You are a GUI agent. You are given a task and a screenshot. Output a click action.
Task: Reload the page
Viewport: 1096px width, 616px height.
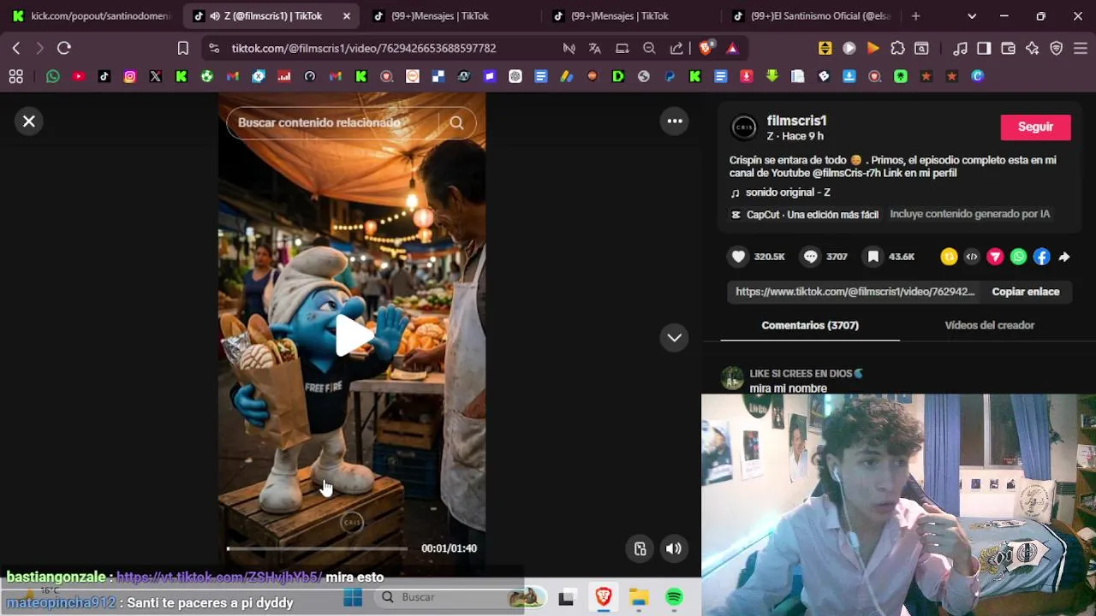pyautogui.click(x=64, y=48)
